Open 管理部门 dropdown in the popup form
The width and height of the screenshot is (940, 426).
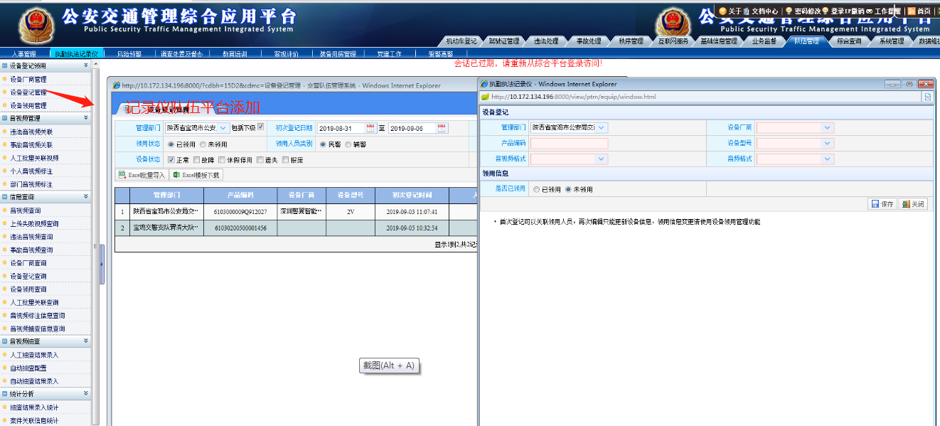[x=602, y=127]
